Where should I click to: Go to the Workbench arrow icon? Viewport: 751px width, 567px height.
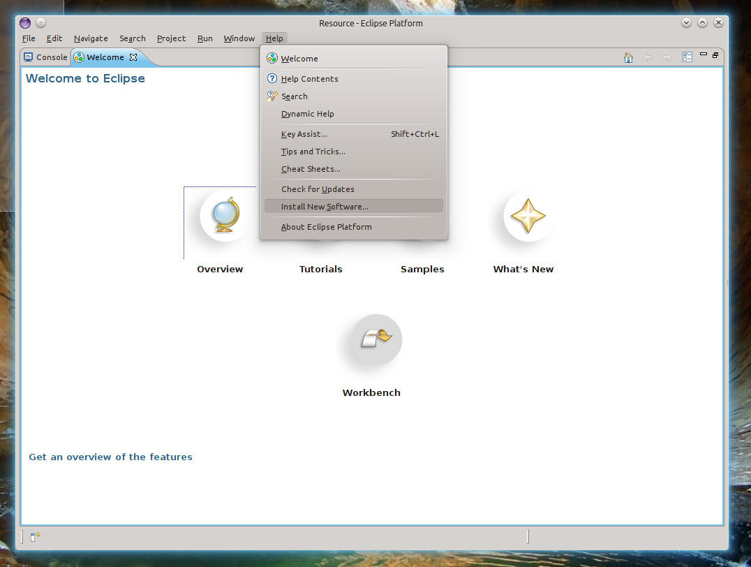(x=376, y=339)
